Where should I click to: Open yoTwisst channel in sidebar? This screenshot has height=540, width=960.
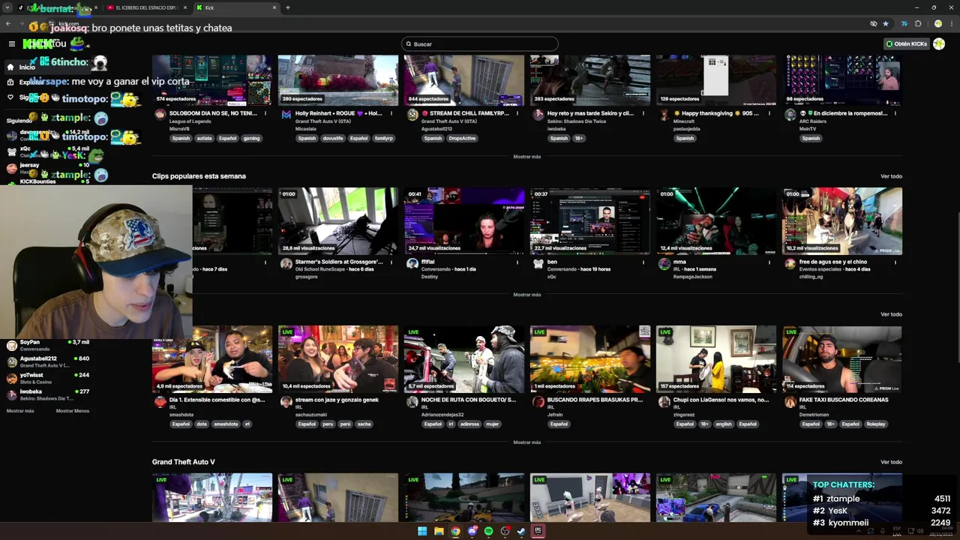pos(48,378)
